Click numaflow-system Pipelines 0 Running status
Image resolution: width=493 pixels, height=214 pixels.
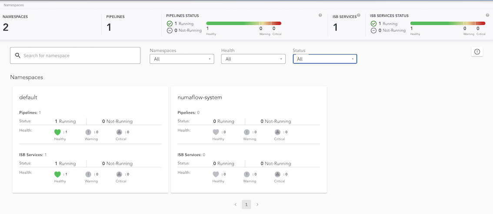pos(224,121)
